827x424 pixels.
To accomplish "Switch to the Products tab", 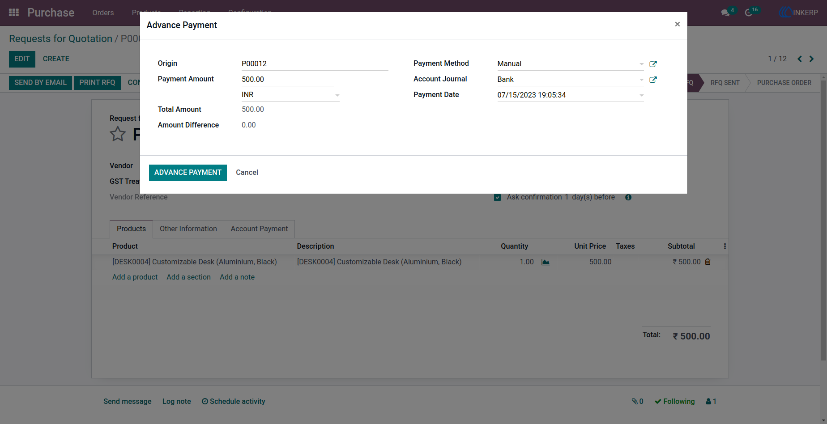I will 131,229.
